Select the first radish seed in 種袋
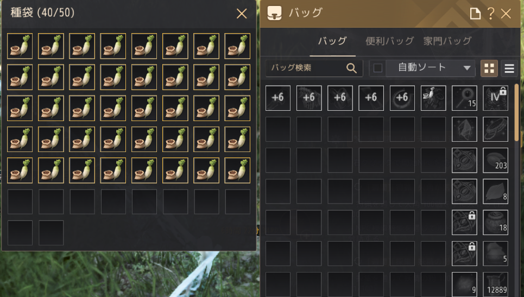Image resolution: width=524 pixels, height=297 pixels. click(20, 46)
